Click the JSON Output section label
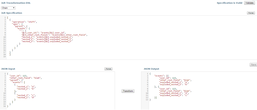This screenshot has height=110, width=257. click(x=151, y=69)
